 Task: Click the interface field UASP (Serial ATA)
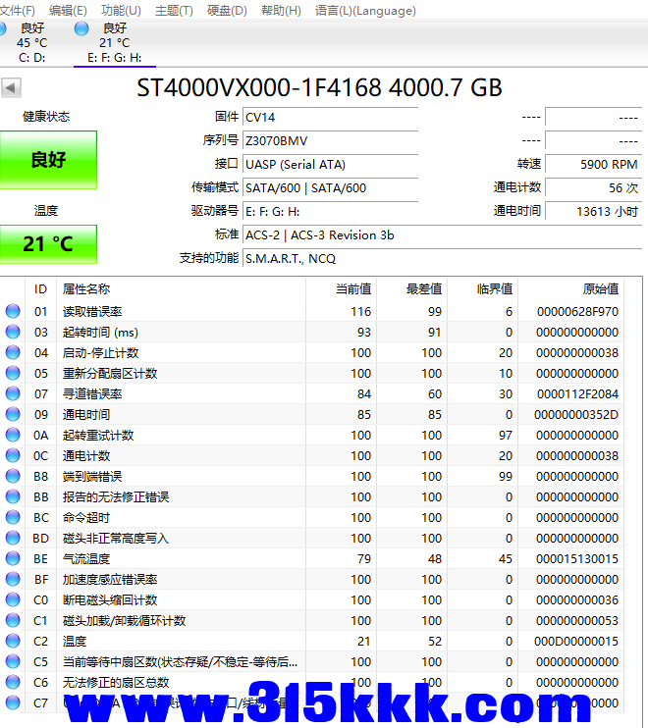(x=330, y=165)
